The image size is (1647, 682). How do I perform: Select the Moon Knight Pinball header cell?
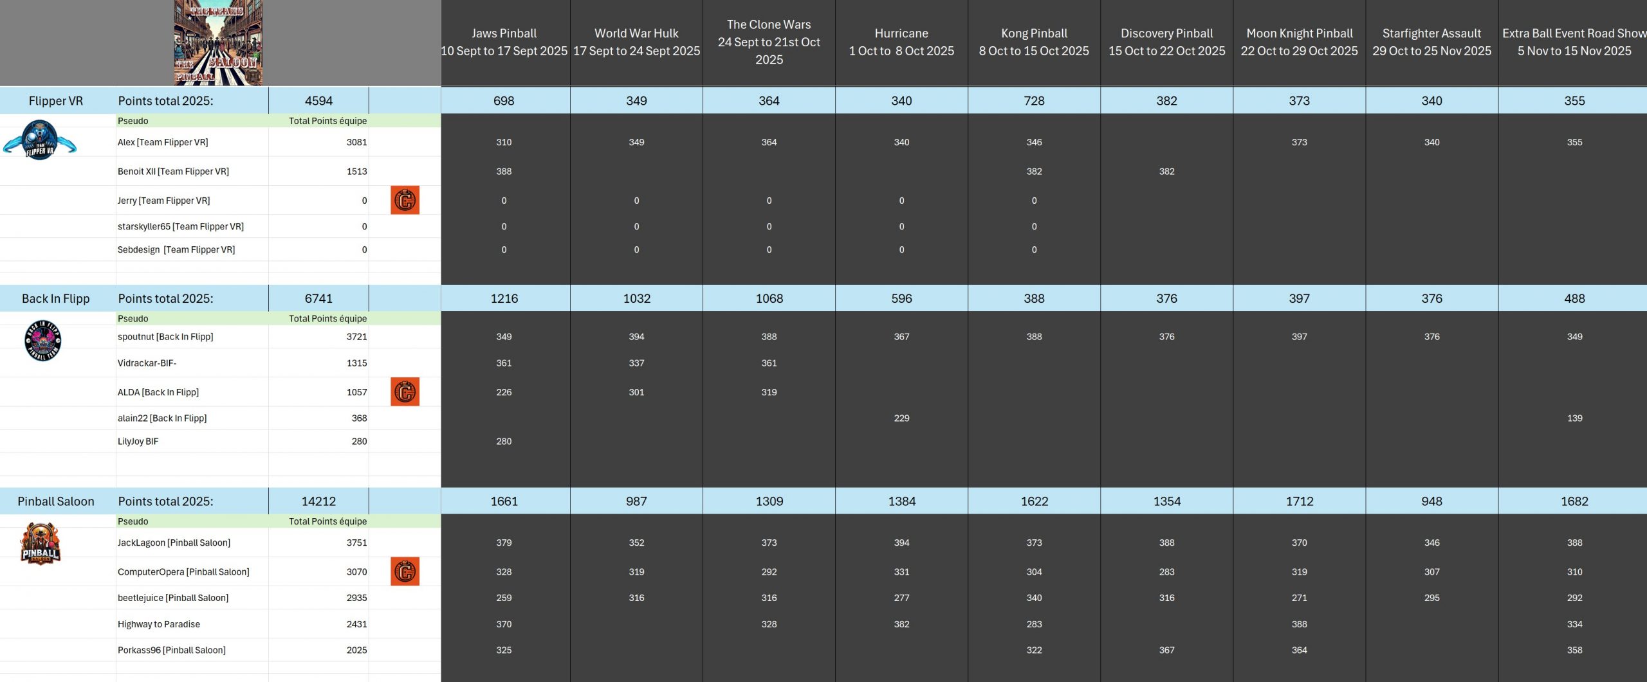1299,42
